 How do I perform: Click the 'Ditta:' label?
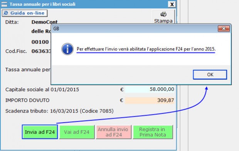[12, 22]
